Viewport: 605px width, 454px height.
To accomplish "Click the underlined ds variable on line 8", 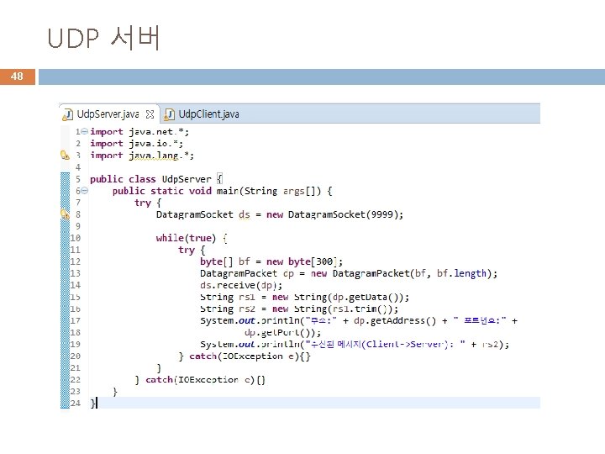I will [x=245, y=214].
